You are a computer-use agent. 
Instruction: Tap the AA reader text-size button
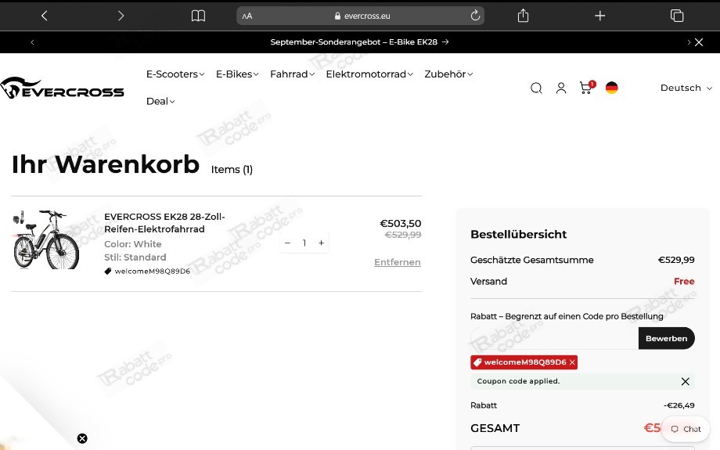(x=247, y=16)
